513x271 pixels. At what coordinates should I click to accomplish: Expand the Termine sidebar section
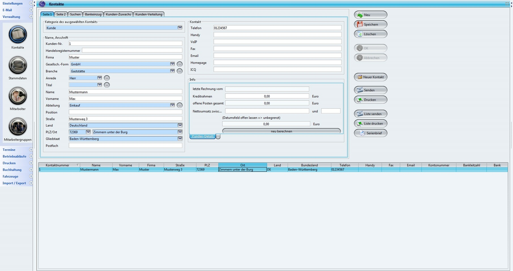point(31,150)
